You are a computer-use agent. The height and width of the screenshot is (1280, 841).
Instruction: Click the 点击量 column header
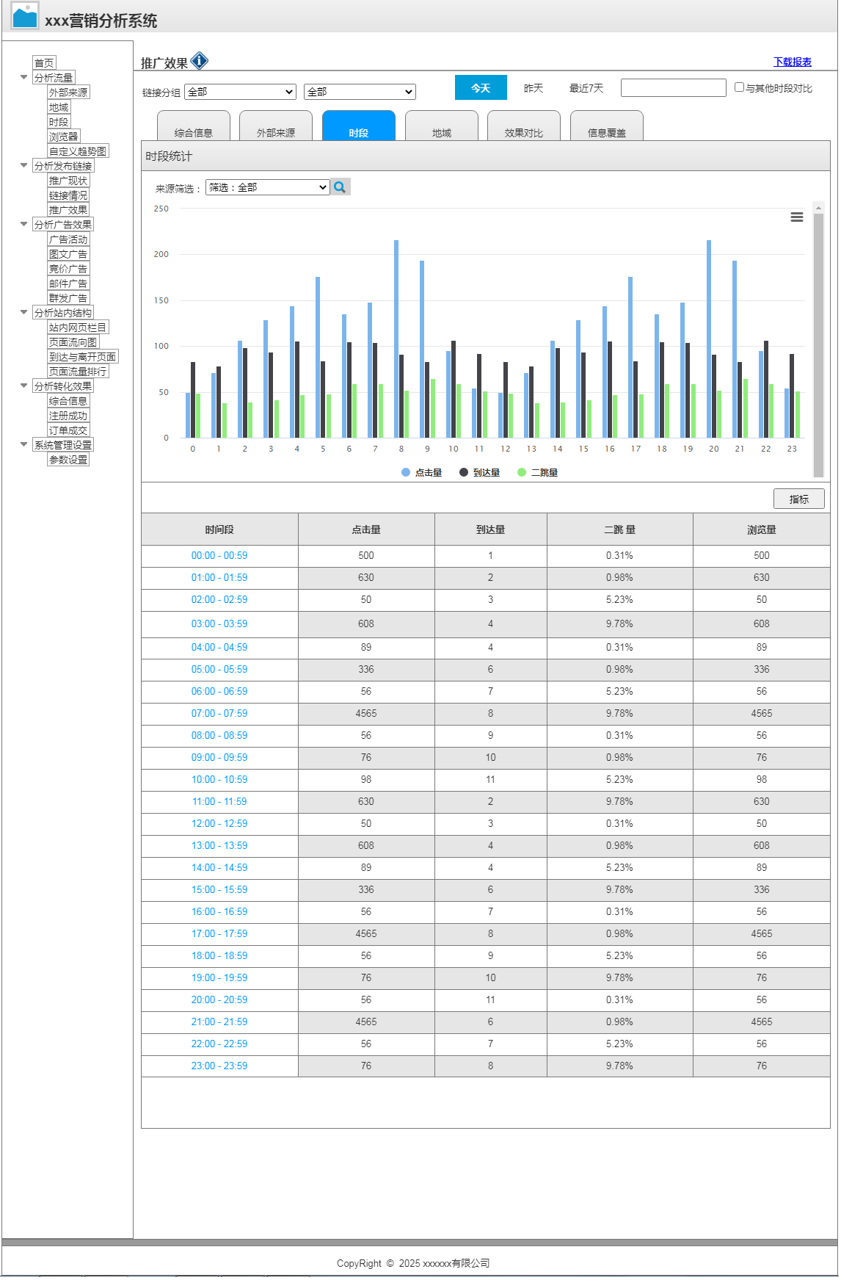pyautogui.click(x=366, y=529)
